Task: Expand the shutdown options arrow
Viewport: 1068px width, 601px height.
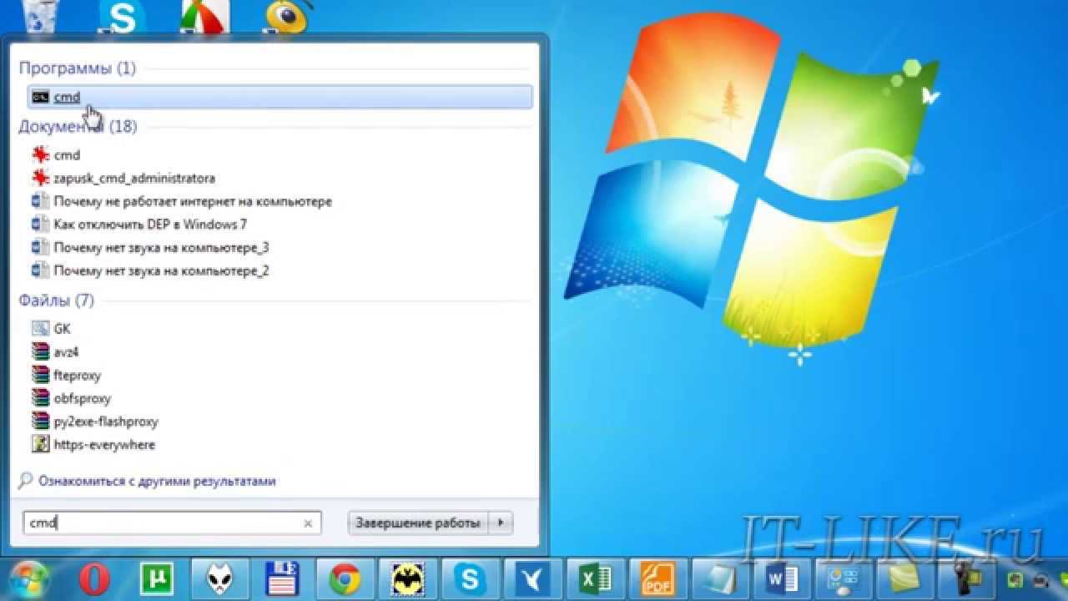Action: tap(501, 523)
